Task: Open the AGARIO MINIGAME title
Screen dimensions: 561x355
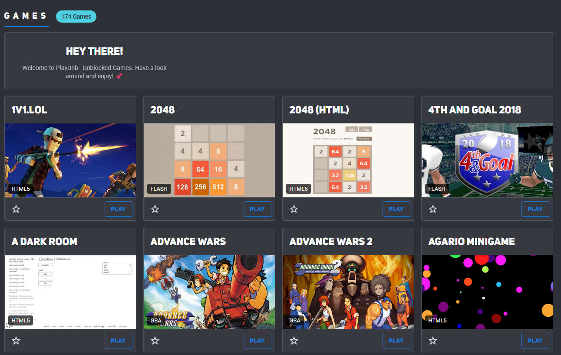Action: click(x=472, y=242)
